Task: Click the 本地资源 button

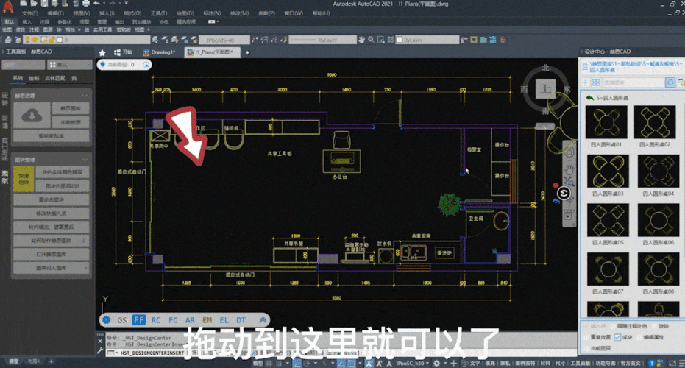Action: click(x=71, y=122)
